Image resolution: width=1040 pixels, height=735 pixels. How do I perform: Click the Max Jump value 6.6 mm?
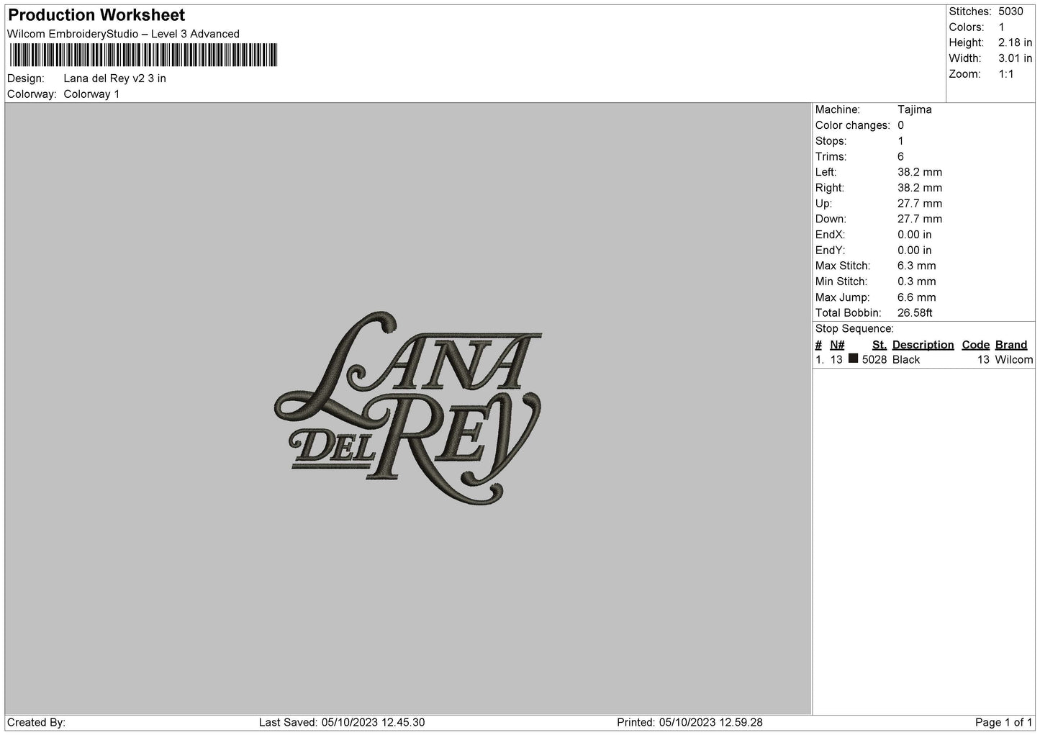coord(916,297)
